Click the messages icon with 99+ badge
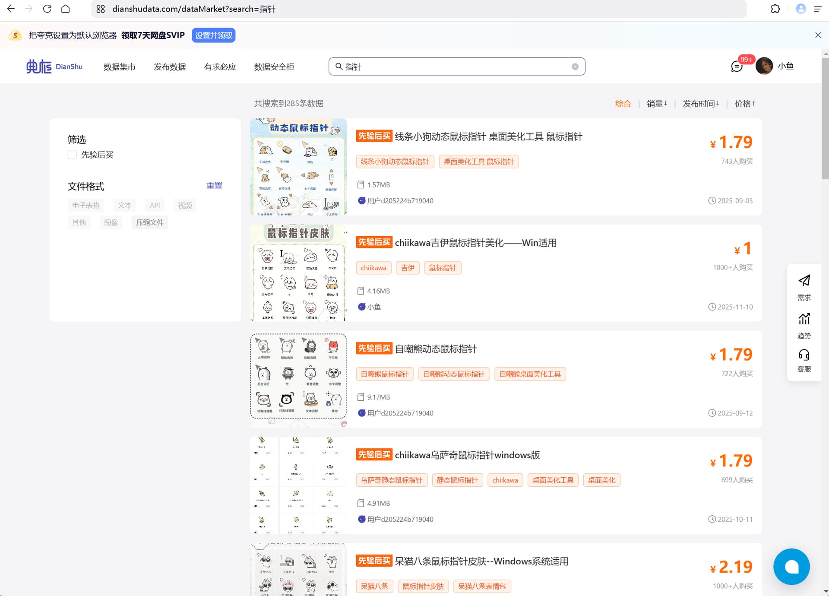This screenshot has height=596, width=829. (737, 67)
